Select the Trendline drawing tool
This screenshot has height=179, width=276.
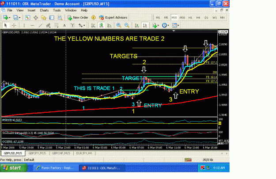click(x=40, y=25)
